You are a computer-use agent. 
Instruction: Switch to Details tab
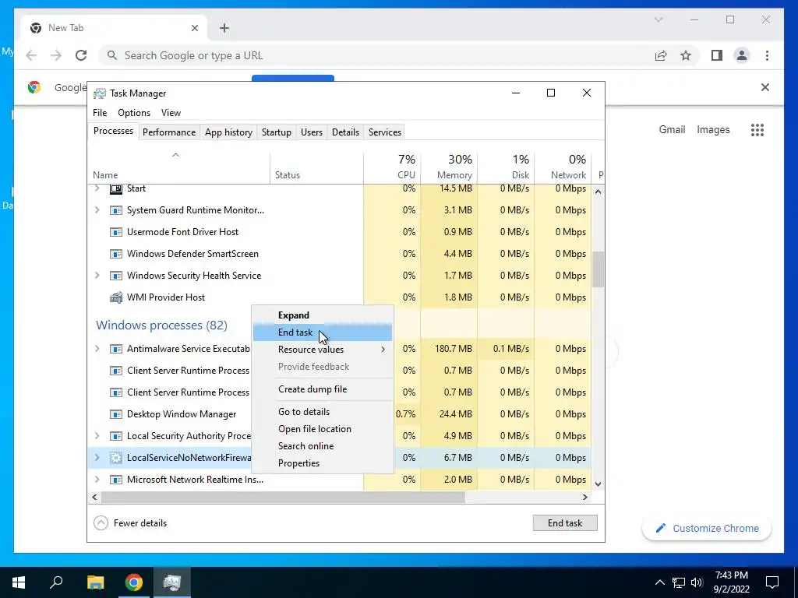tap(345, 132)
